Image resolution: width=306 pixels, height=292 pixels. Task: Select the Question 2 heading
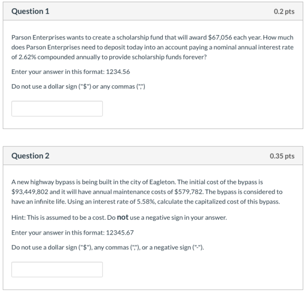pyautogui.click(x=30, y=156)
